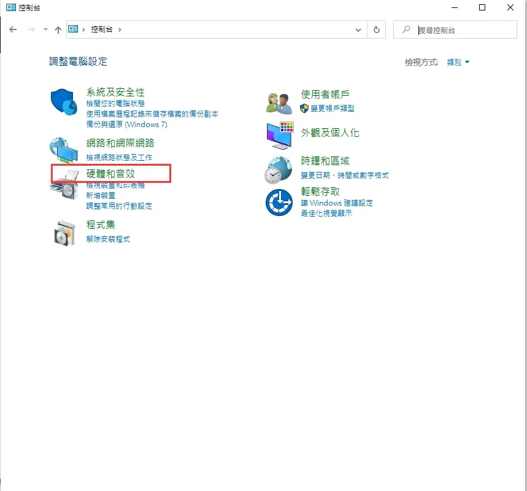Open 外觀及個人化 category
Viewport: 527px width, 491px height.
330,133
